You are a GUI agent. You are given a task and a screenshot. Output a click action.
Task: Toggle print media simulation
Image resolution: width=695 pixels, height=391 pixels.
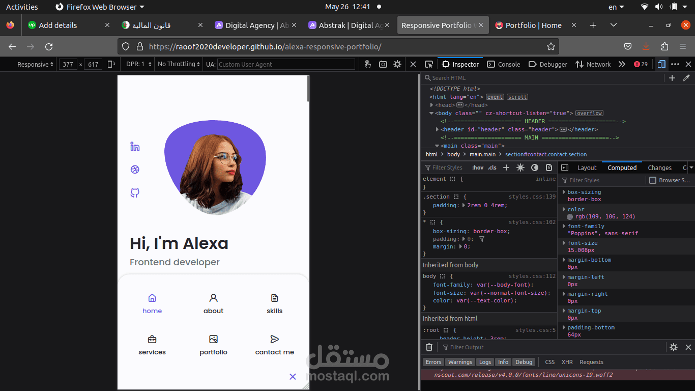549,167
